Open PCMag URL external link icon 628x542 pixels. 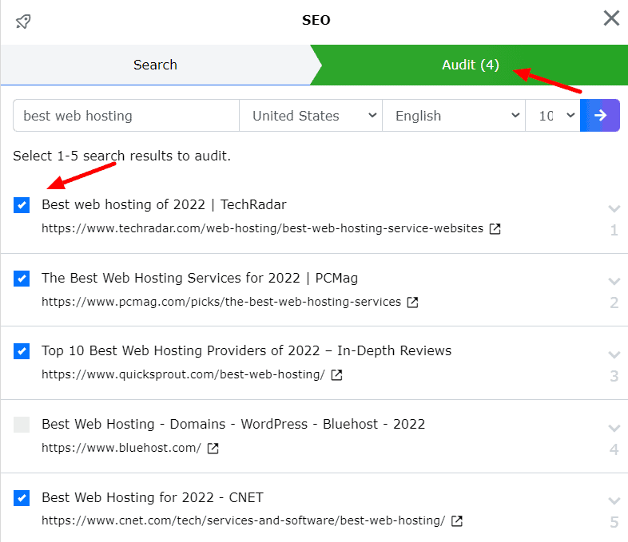pos(412,302)
